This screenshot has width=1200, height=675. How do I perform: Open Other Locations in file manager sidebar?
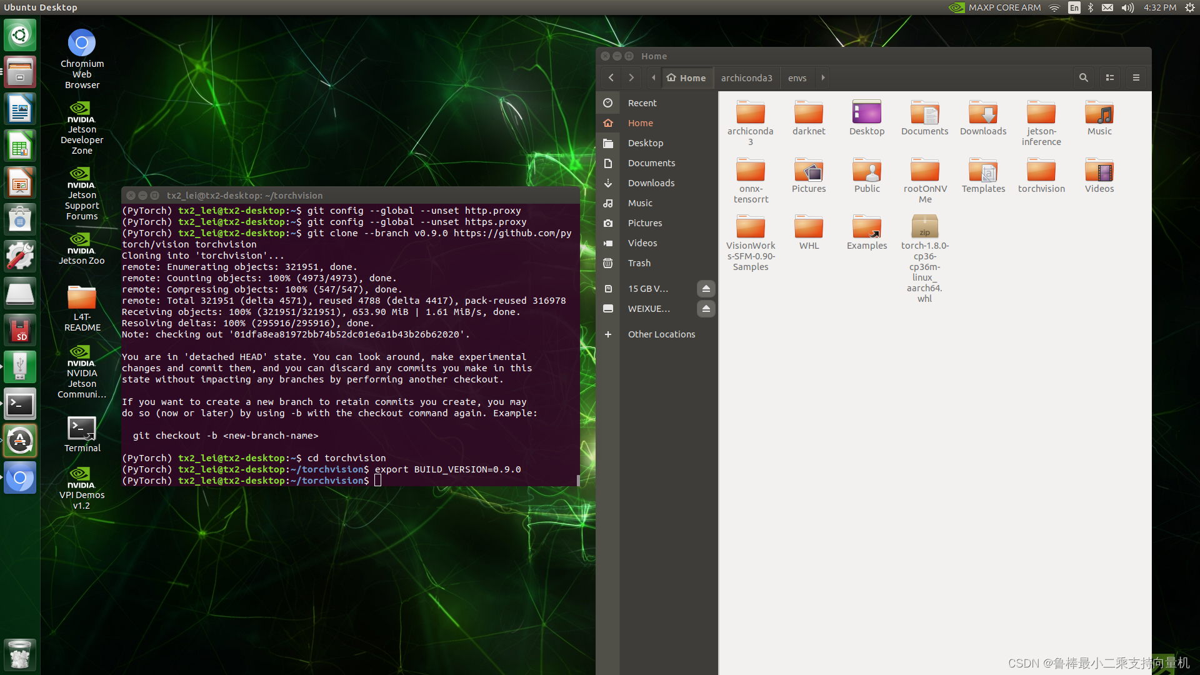click(661, 334)
